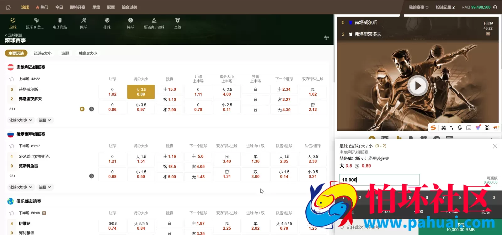This screenshot has height=235, width=502.
Task: Expand the 23 more markets arrow
Action: (x=12, y=176)
